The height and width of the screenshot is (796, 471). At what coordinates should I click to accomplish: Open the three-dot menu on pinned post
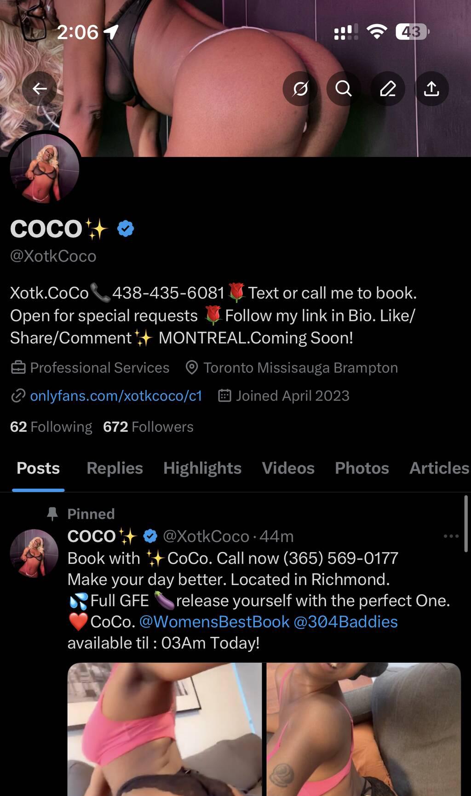(451, 536)
